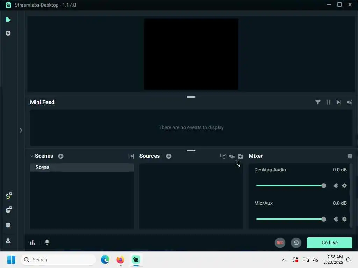
Task: Open the taskbar clock and date
Action: [333, 260]
